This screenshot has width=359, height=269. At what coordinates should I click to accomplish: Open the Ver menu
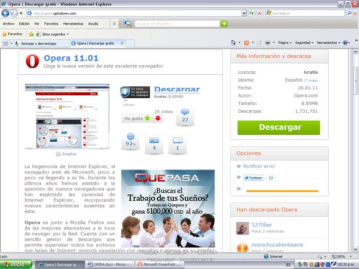37,24
